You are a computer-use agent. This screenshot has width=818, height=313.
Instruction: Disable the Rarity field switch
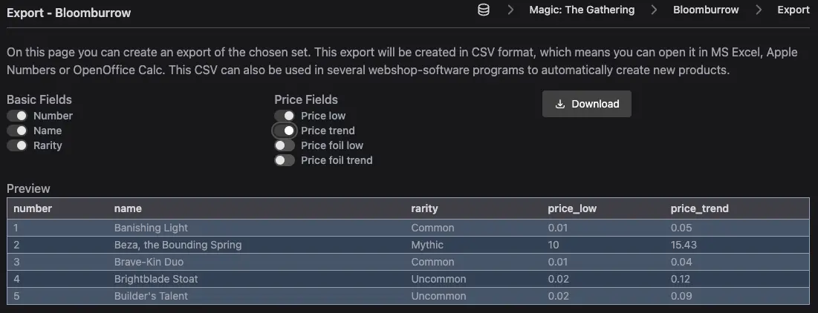click(x=16, y=145)
